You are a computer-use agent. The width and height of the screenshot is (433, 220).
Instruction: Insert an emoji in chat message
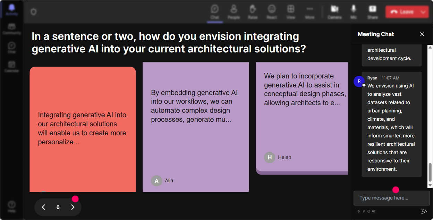click(x=369, y=211)
